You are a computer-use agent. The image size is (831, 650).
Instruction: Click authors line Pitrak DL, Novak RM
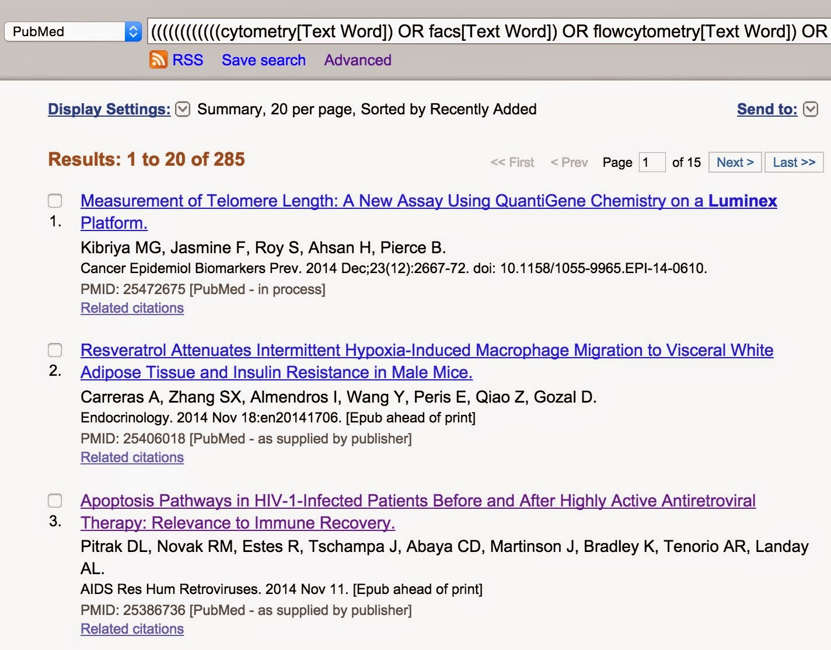pyautogui.click(x=445, y=557)
